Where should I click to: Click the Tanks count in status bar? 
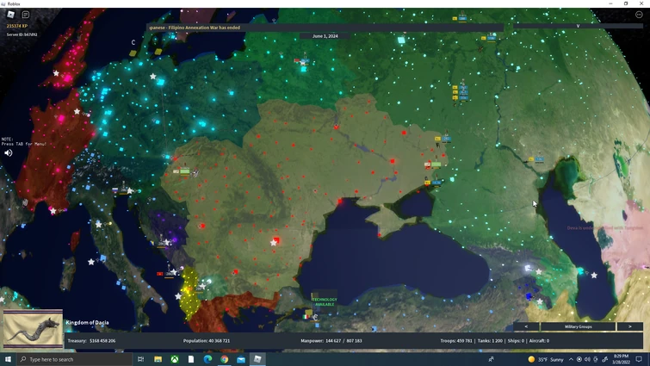click(490, 341)
